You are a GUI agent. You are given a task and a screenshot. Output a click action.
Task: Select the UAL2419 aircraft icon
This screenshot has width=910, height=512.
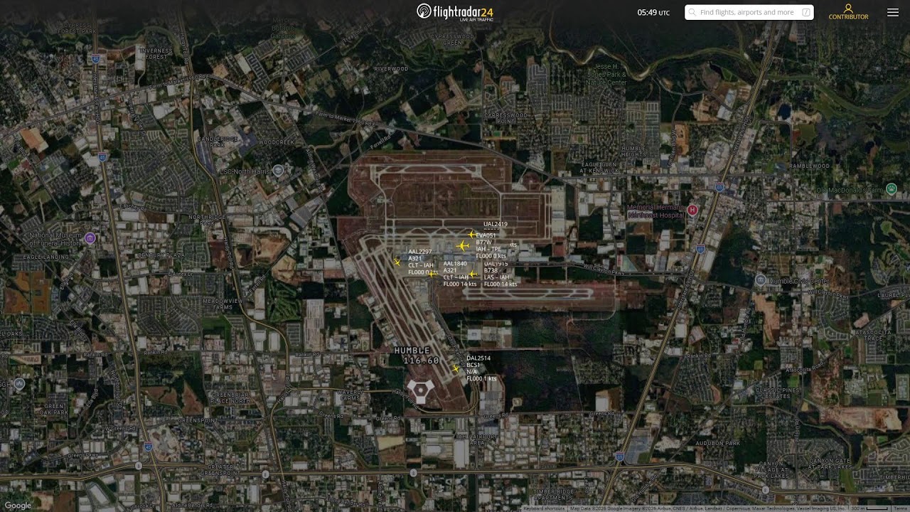point(471,234)
